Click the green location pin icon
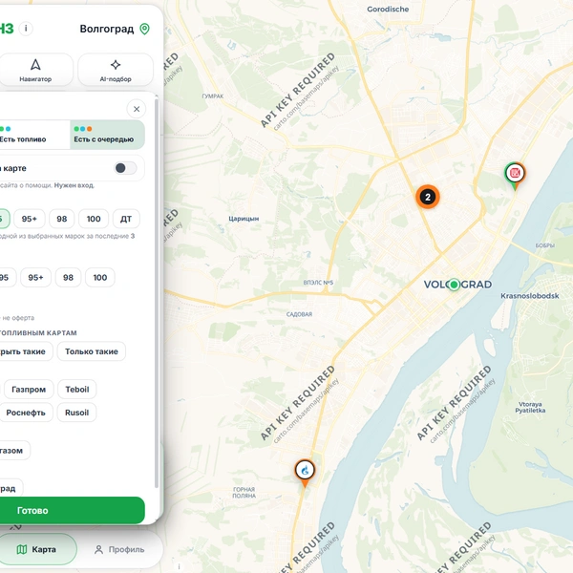The width and height of the screenshot is (573, 573). tap(145, 29)
